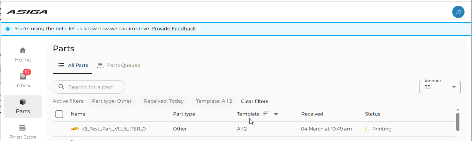This screenshot has height=141, width=472.
Task: Click the parts table vertical scrollbar
Action: click(x=458, y=122)
